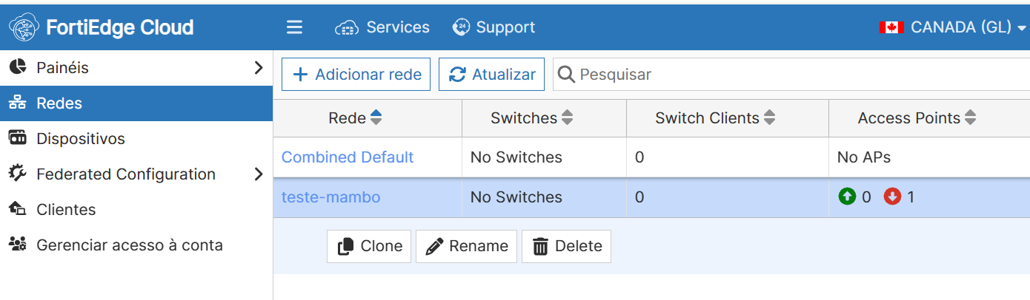
Task: Click the green up-arrow AP status icon
Action: [x=847, y=197]
